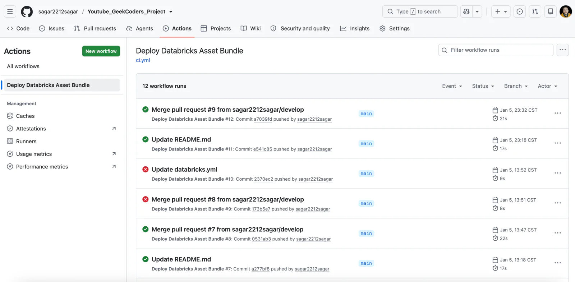
Task: Open the hamburger navigation menu
Action: pyautogui.click(x=10, y=11)
